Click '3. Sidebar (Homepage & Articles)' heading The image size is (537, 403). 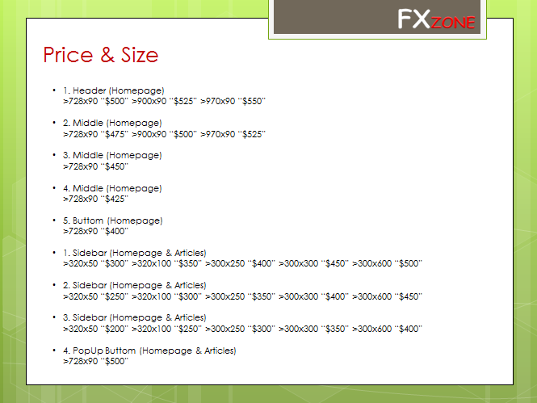coord(135,317)
